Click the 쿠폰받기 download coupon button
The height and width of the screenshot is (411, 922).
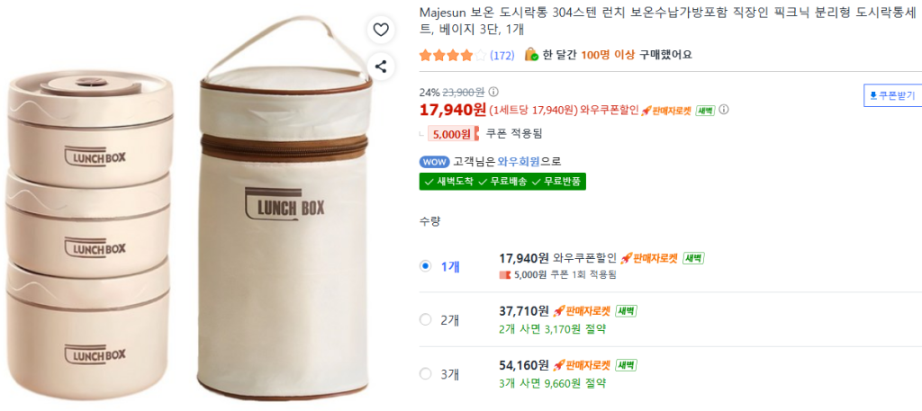click(x=889, y=95)
